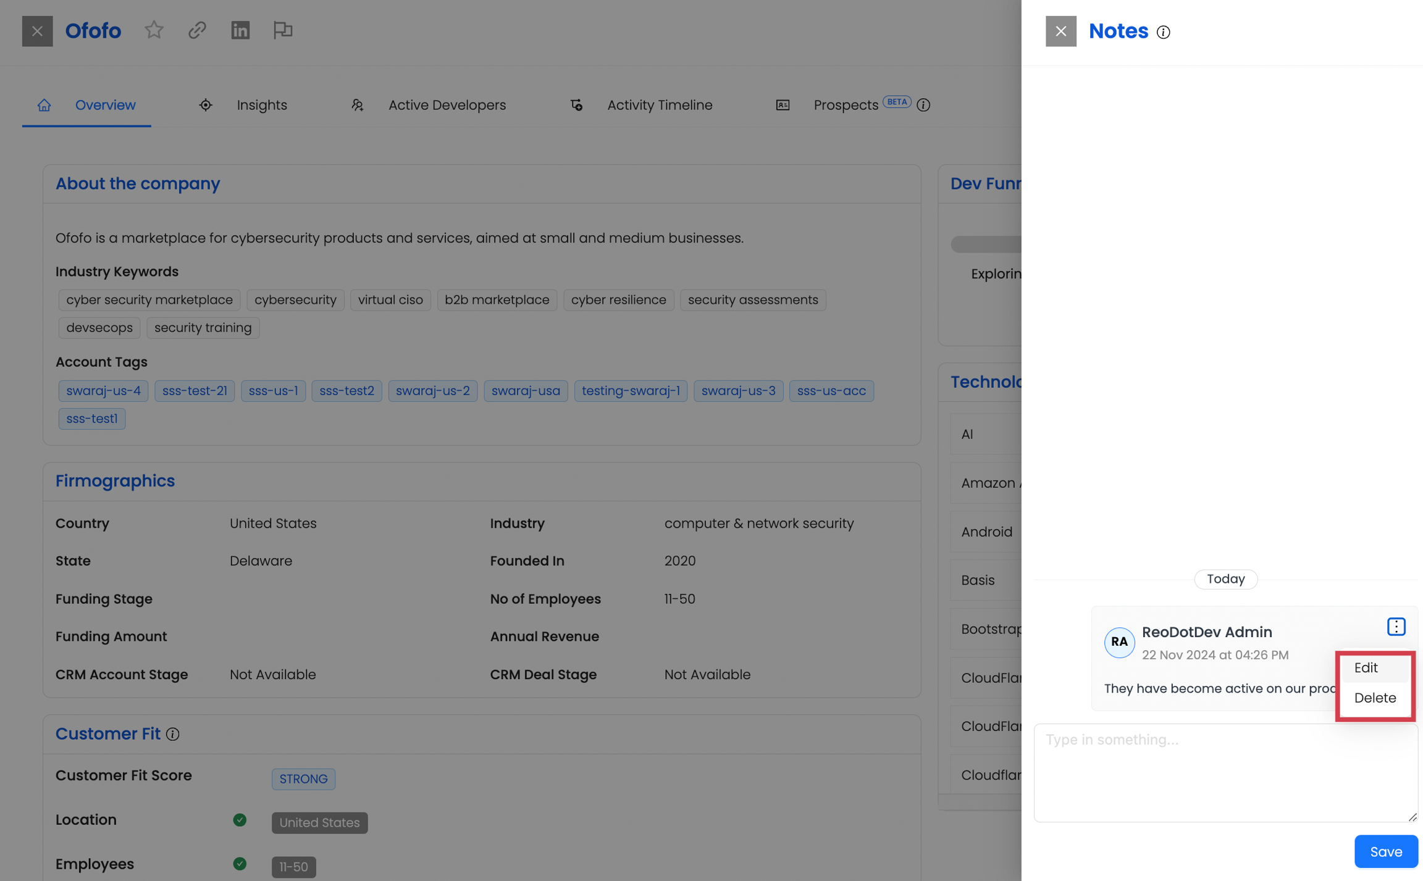Select Edit from the note menu
The height and width of the screenshot is (881, 1423).
[1366, 668]
